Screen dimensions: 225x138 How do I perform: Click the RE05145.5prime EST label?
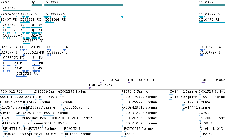click(135, 92)
